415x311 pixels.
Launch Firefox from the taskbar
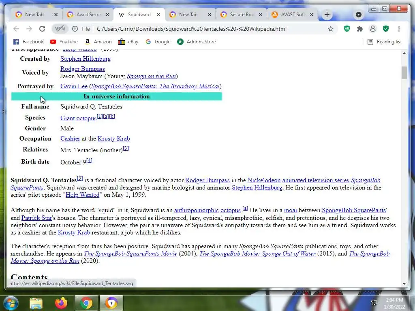pyautogui.click(x=61, y=303)
